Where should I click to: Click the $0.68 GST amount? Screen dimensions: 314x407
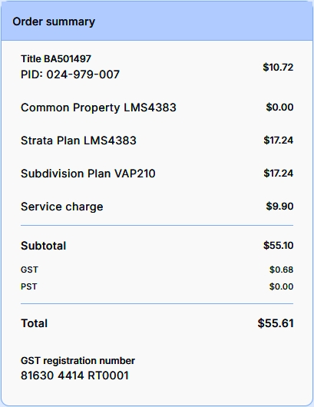(281, 270)
